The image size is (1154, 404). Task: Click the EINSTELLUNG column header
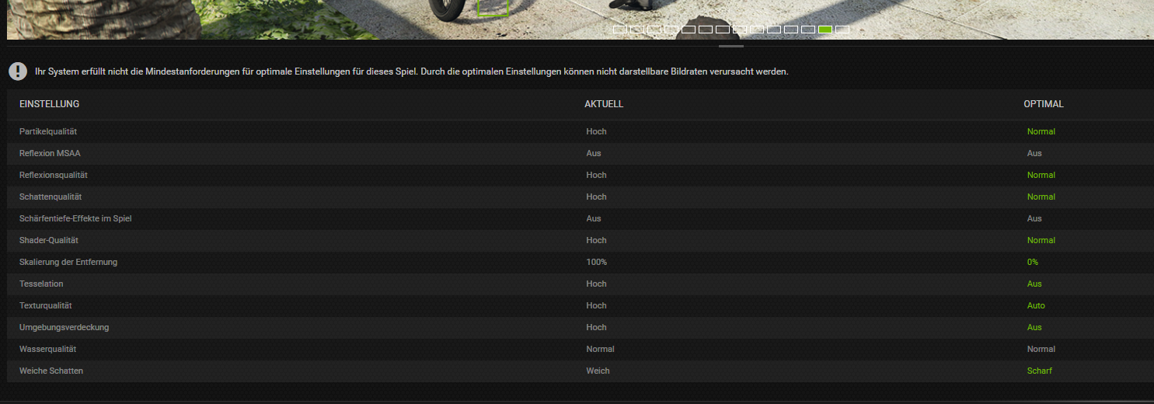(x=49, y=104)
